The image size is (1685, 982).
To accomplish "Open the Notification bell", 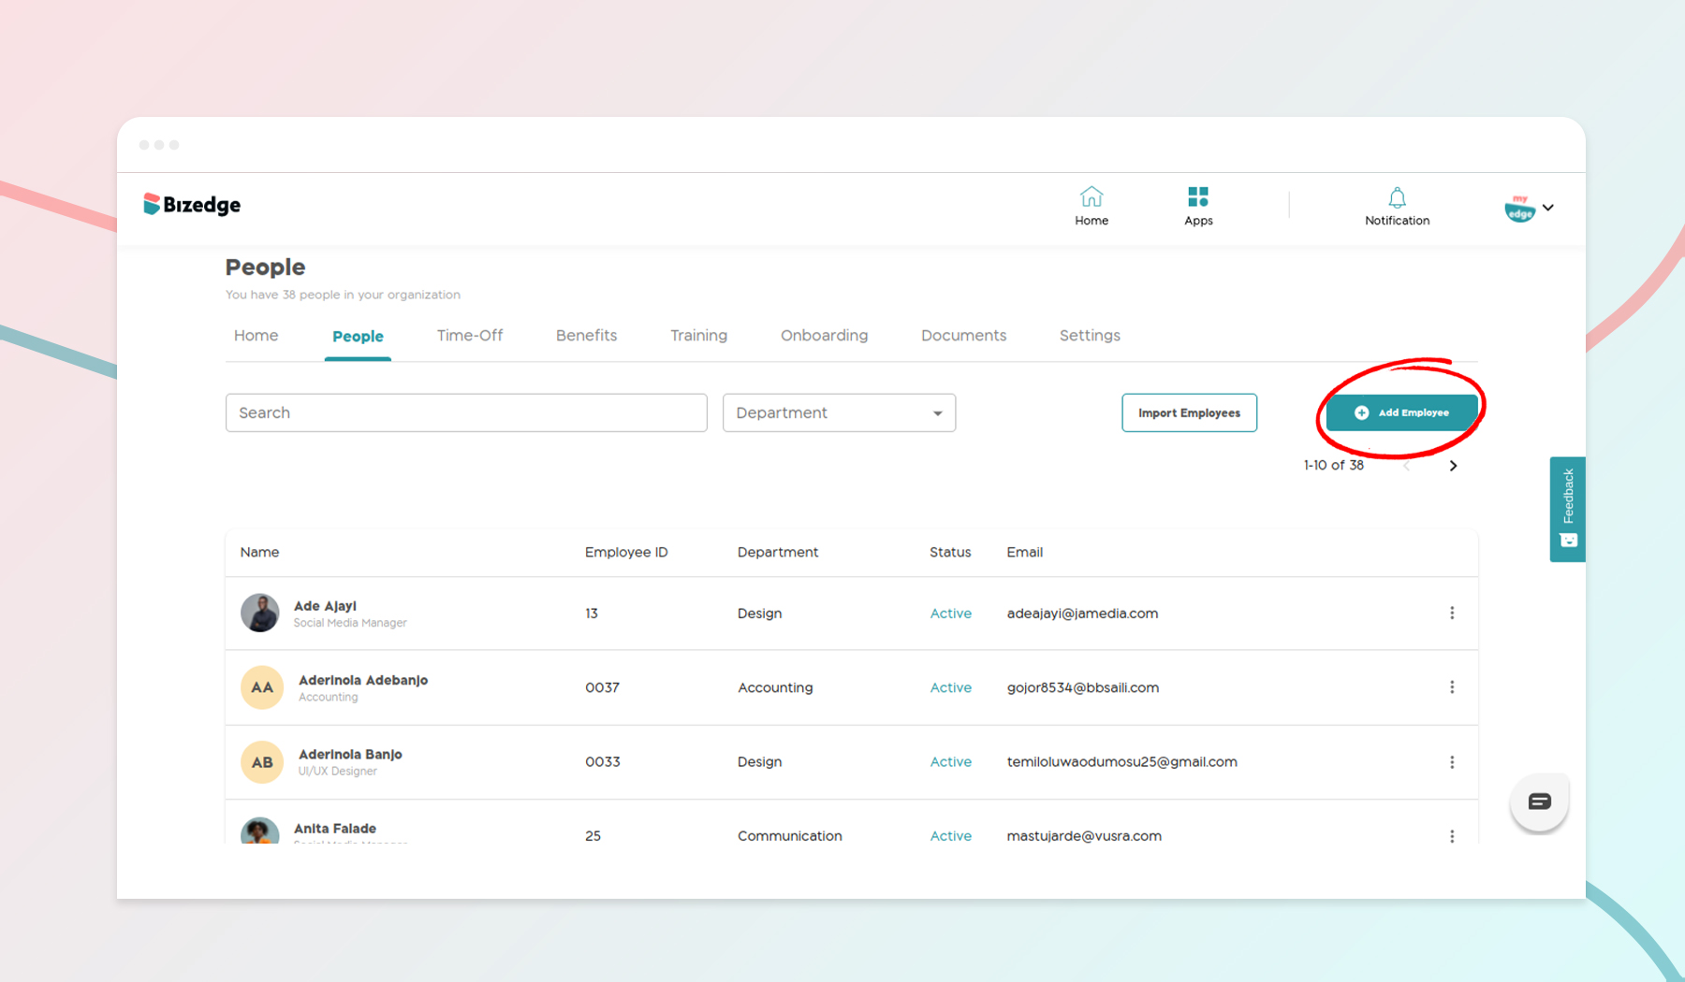I will coord(1396,198).
